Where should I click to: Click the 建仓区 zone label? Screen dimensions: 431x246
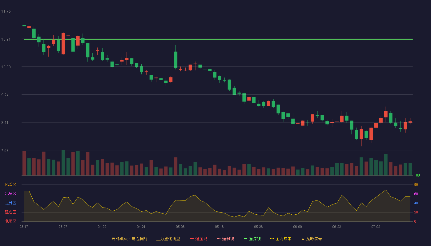point(10,212)
